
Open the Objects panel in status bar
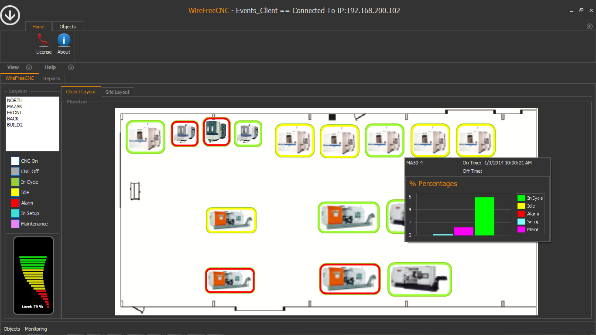12,329
